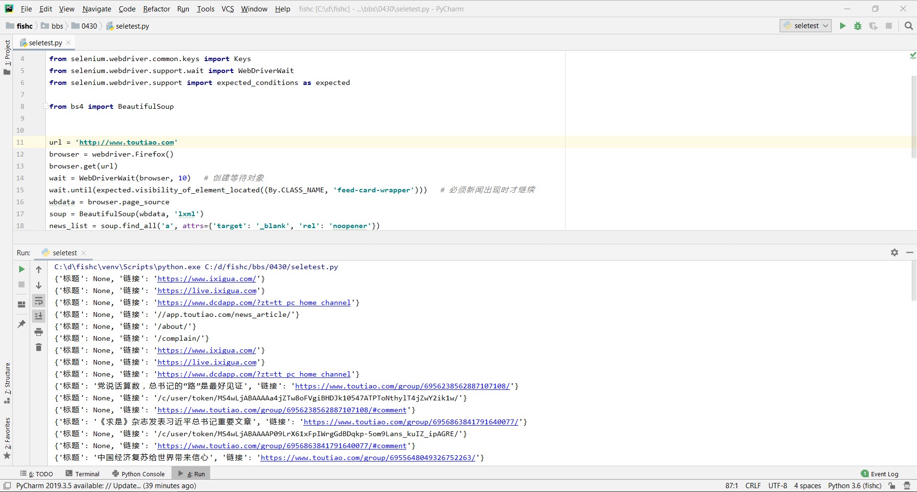Click the editor vertical scrollbar

[x=914, y=117]
